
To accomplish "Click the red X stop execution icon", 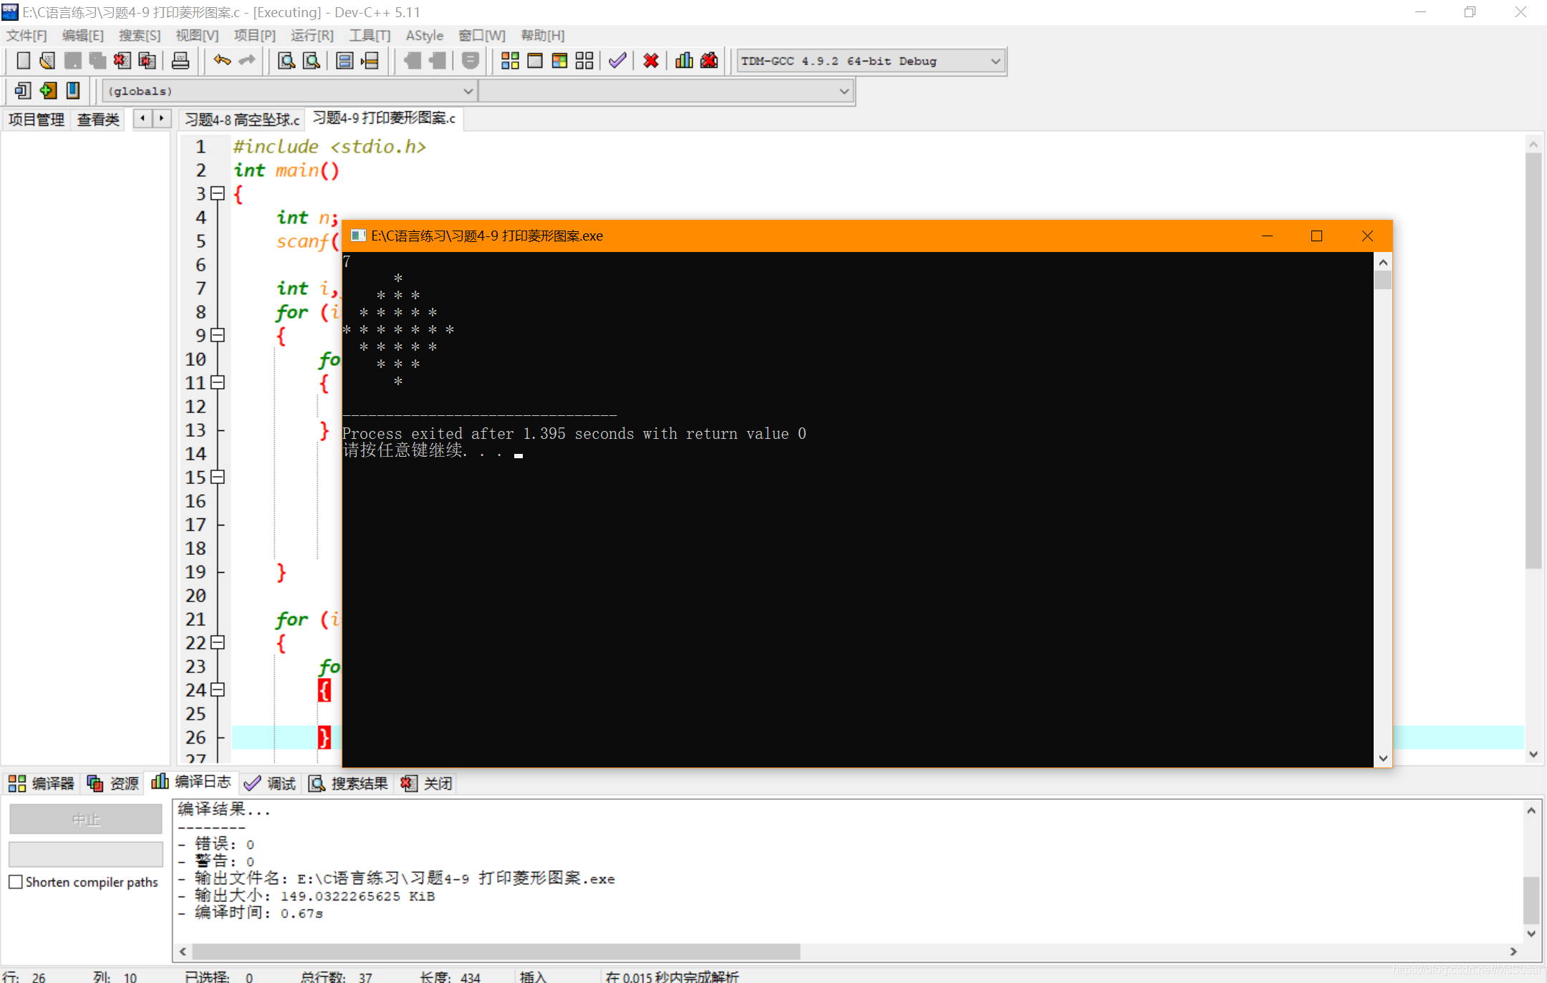I will coord(650,61).
